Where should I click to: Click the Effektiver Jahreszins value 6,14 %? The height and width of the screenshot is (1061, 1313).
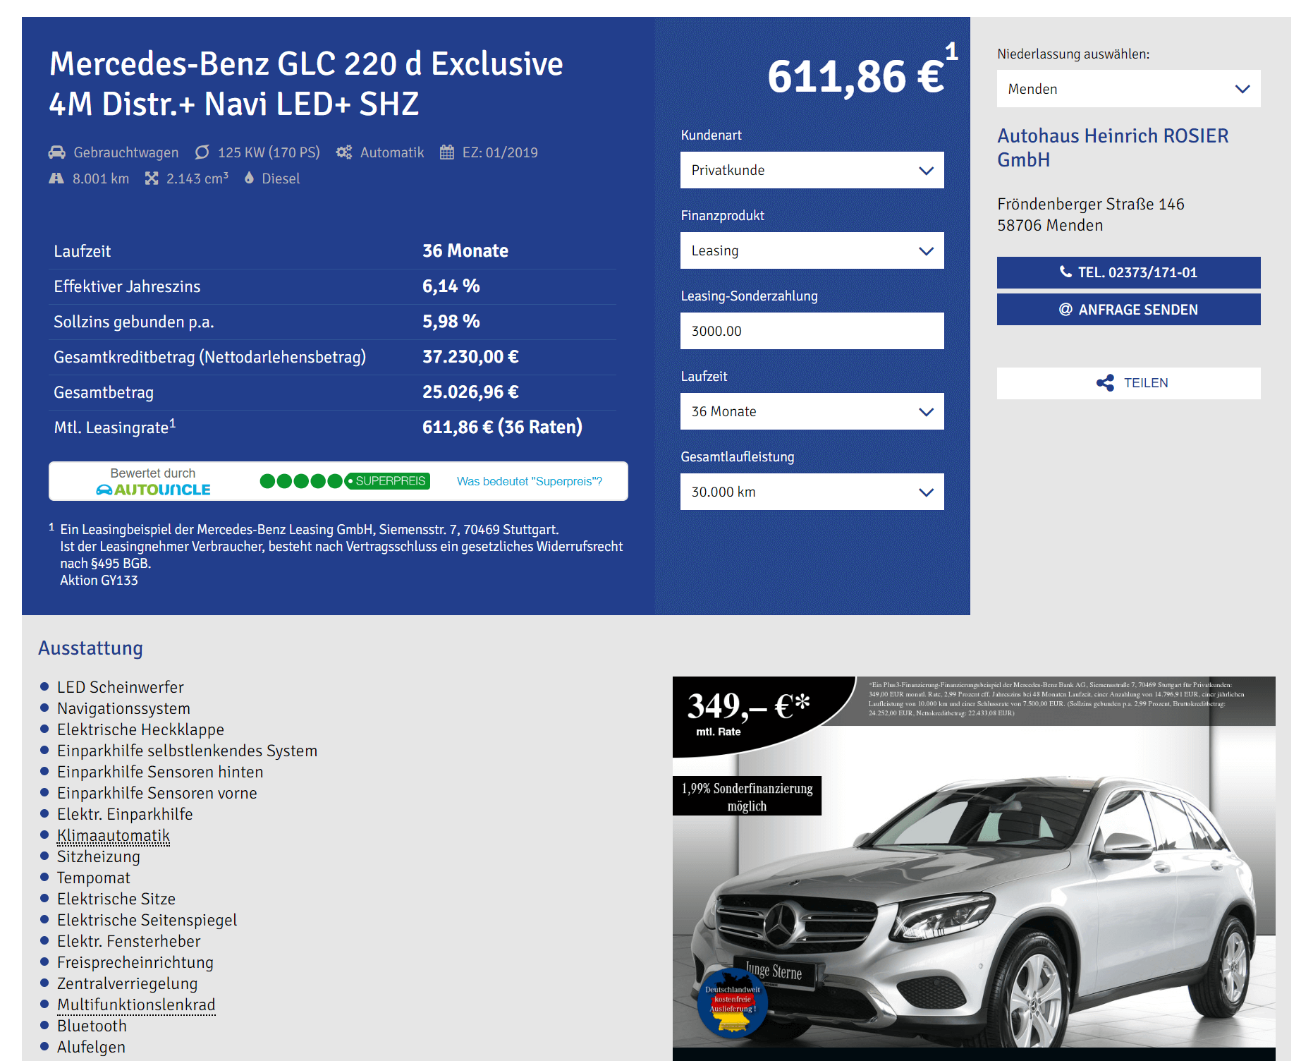pos(451,286)
